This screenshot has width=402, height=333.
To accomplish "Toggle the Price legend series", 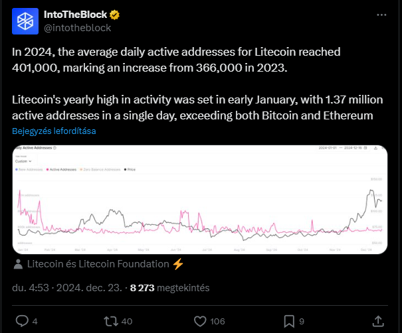I will coord(130,169).
